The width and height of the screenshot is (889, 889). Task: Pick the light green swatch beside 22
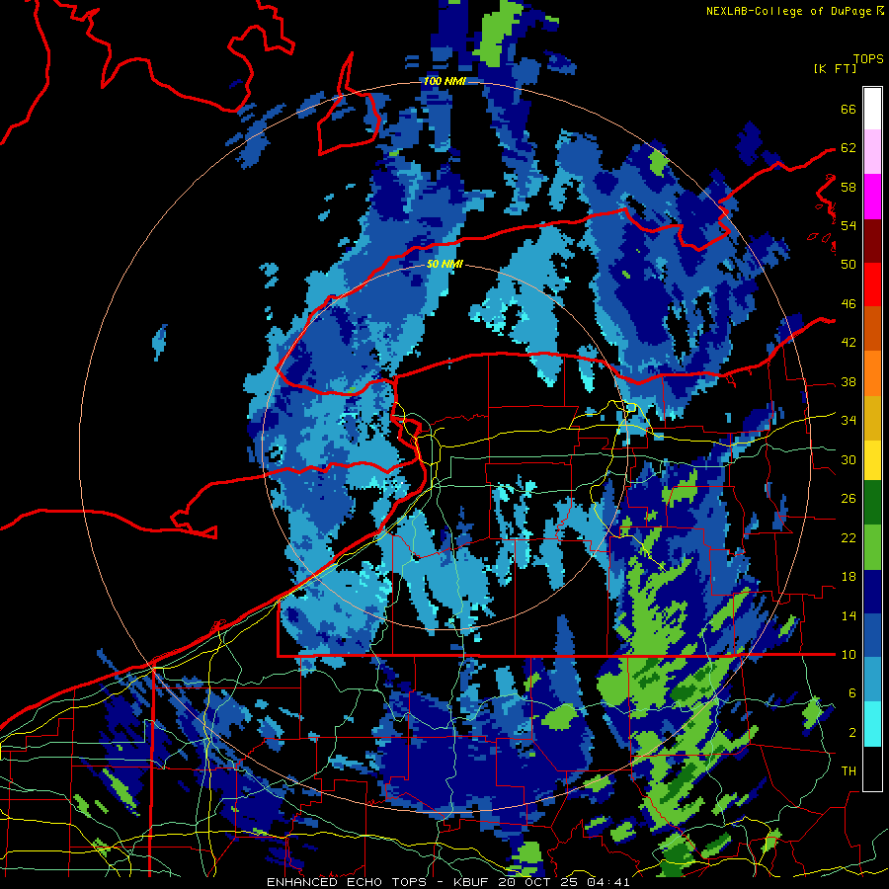coord(872,547)
